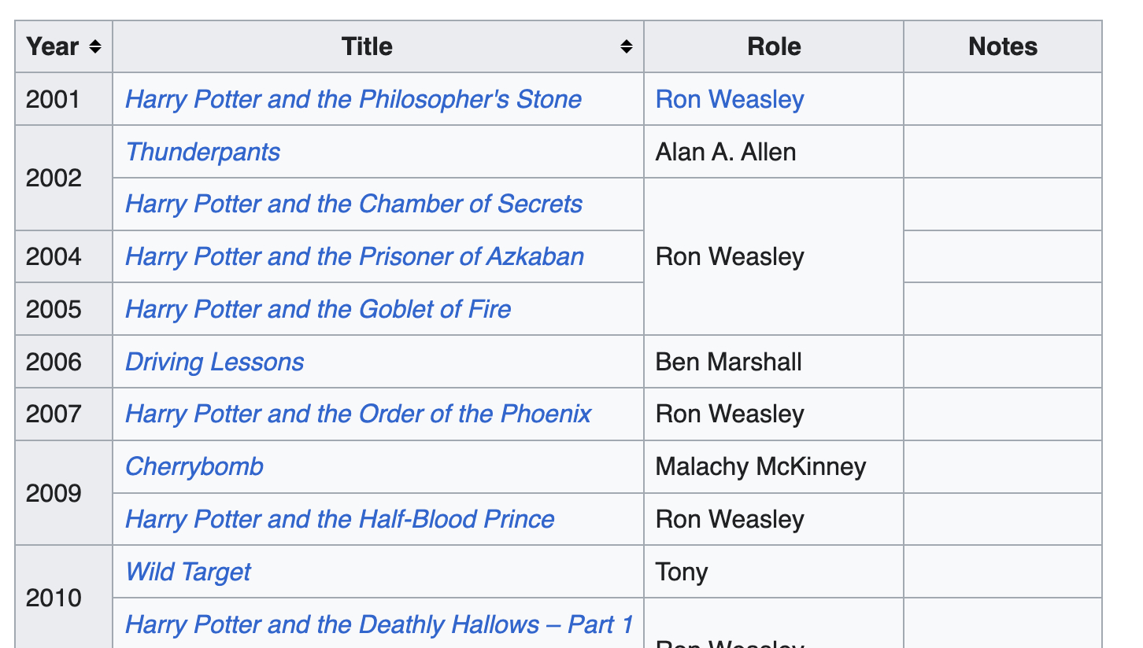Click the Notes column header
This screenshot has height=648, width=1143.
point(1002,47)
